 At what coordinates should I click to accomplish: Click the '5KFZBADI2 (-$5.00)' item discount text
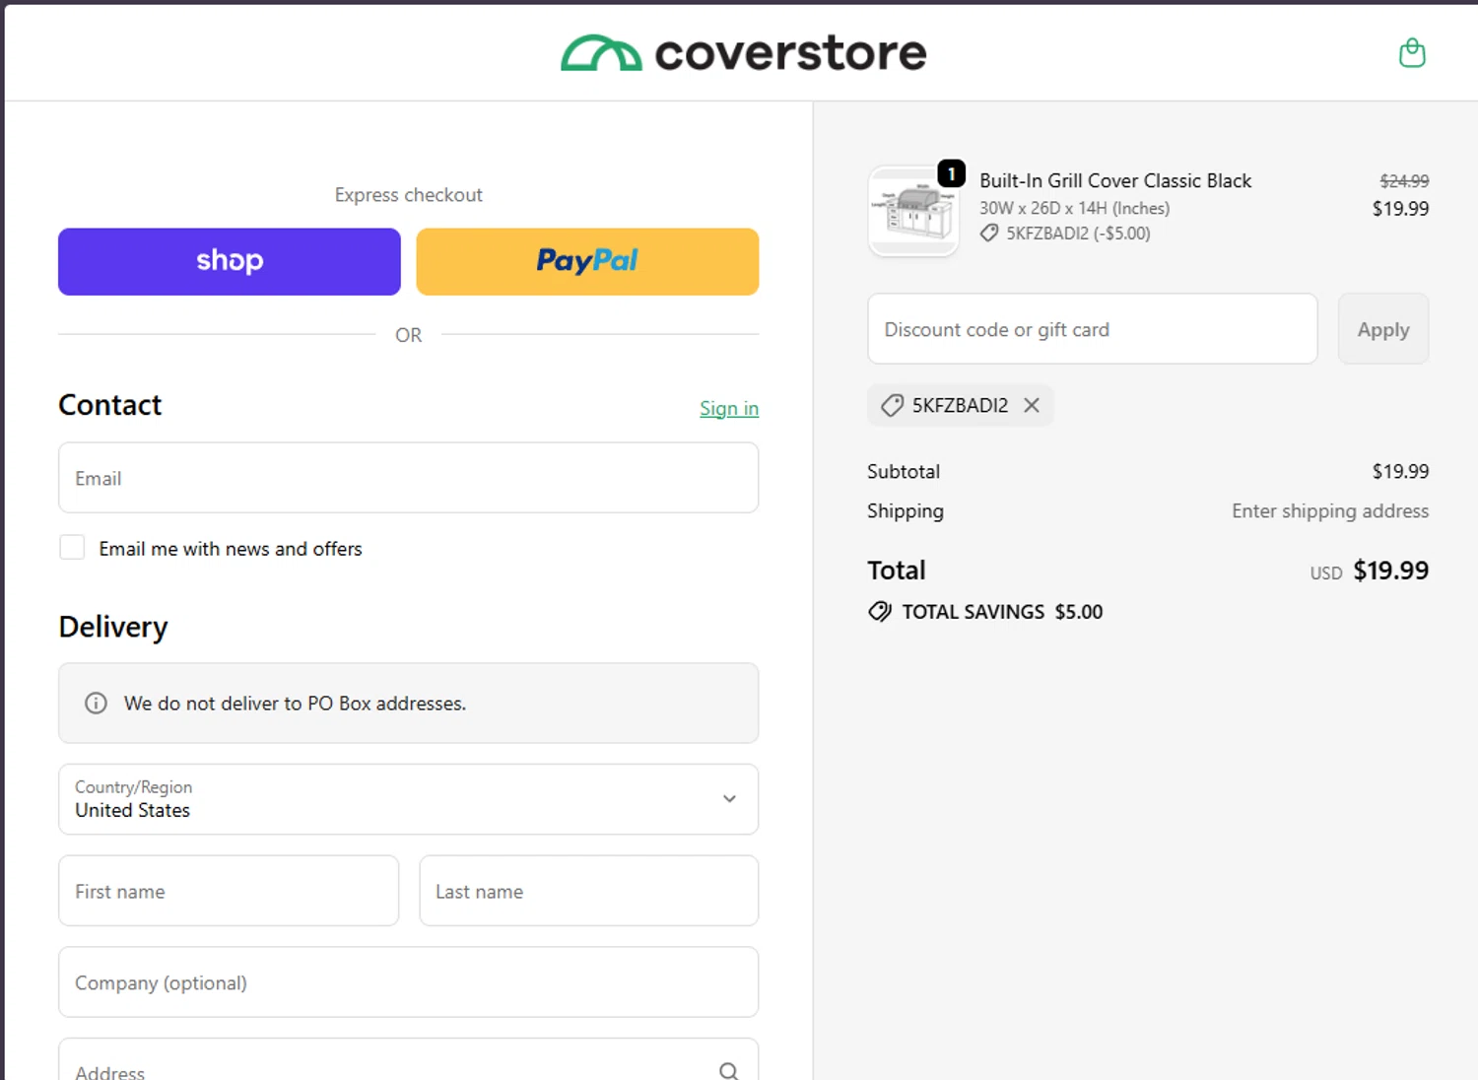click(1078, 234)
